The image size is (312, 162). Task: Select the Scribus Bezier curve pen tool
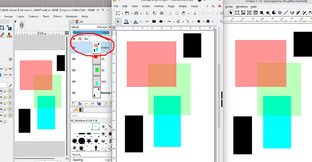pos(292,13)
